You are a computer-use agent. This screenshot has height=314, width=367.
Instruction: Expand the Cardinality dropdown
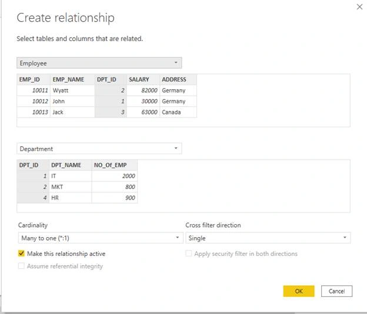pyautogui.click(x=101, y=238)
